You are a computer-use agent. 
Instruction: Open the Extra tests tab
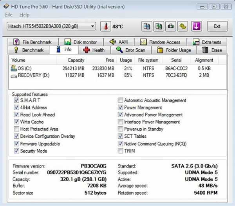207,42
